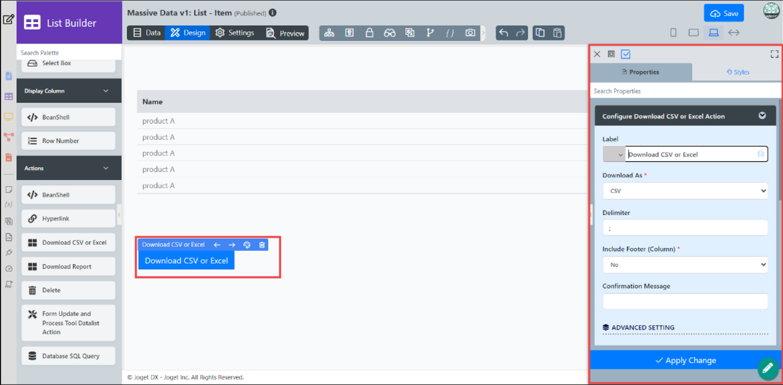Close the properties panel

click(x=597, y=54)
